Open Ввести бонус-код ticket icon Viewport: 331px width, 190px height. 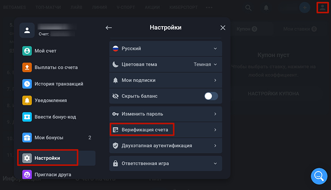[27, 117]
